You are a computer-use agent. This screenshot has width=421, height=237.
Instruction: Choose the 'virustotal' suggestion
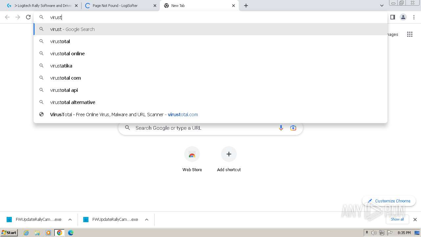pos(210,41)
